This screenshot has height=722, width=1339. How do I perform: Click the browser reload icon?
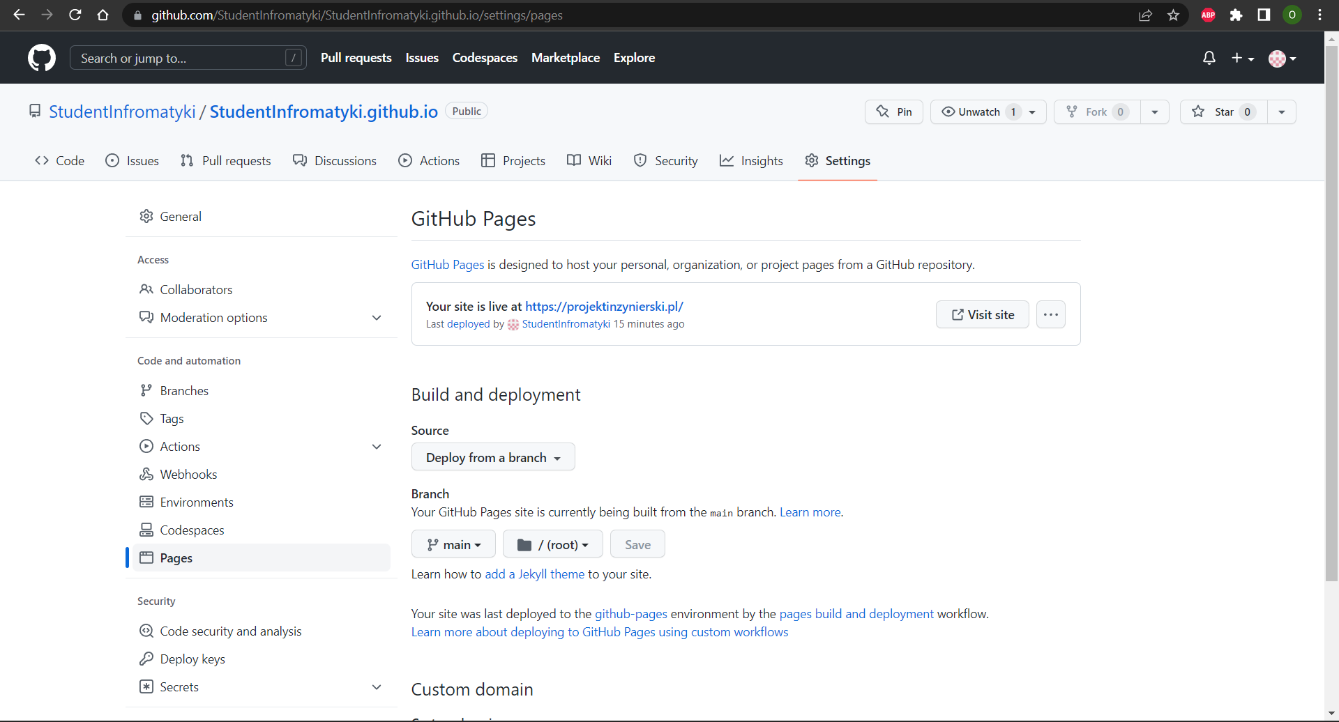[x=75, y=15]
